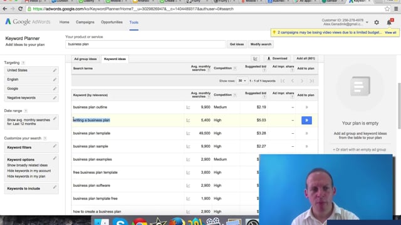Add business plan sample to plan
401x225 pixels.
click(x=306, y=146)
